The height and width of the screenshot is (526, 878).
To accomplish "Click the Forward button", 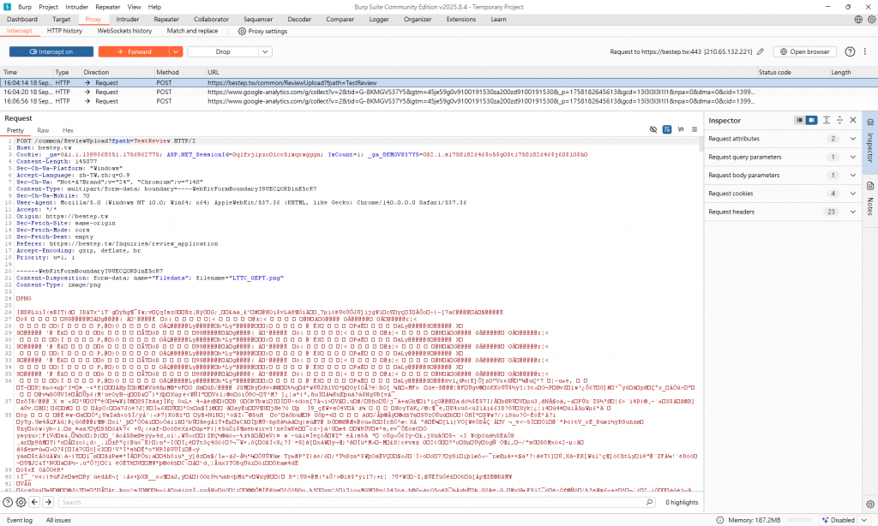I will pos(133,51).
